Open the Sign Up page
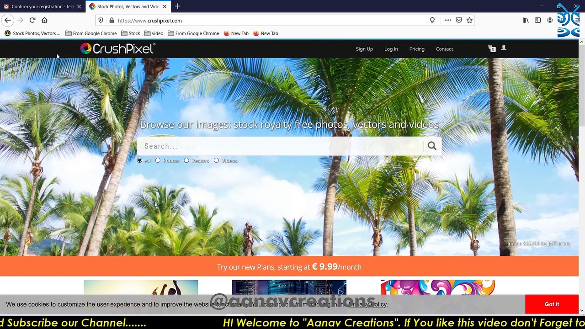 point(364,49)
